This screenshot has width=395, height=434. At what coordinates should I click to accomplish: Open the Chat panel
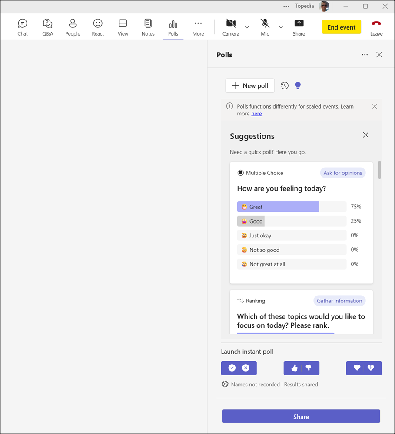coord(22,26)
